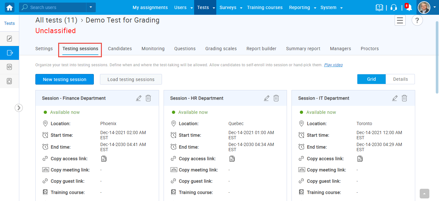
Task: Copy access link for IT Department session
Action: (360, 159)
